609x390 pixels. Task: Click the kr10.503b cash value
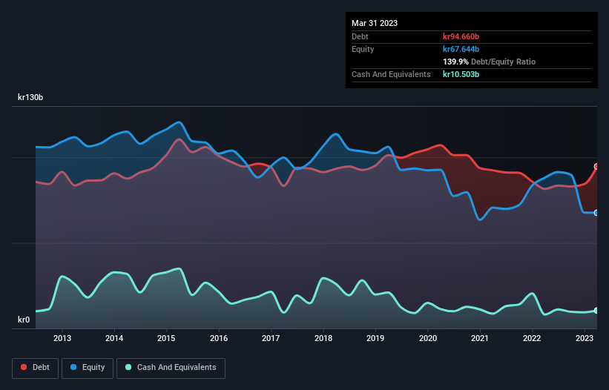click(461, 74)
